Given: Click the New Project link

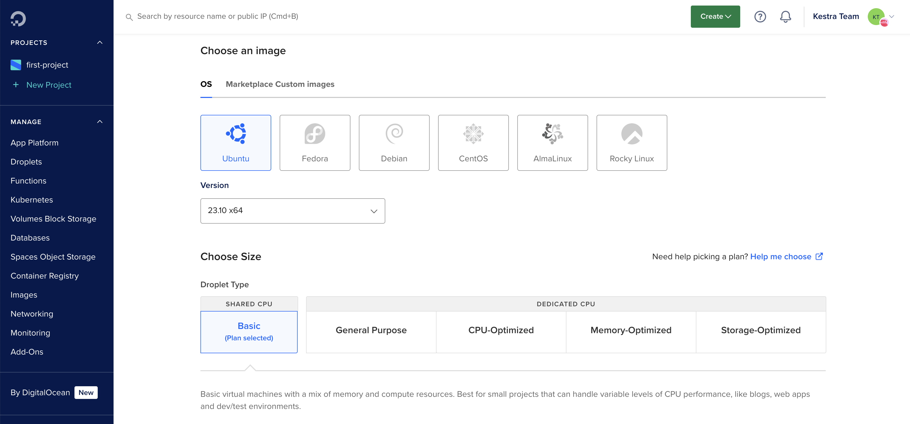Looking at the screenshot, I should (49, 85).
